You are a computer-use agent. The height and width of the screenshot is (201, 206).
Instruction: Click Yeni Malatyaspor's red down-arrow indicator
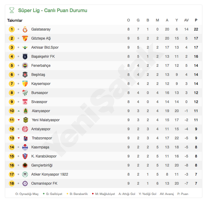coord(19,120)
